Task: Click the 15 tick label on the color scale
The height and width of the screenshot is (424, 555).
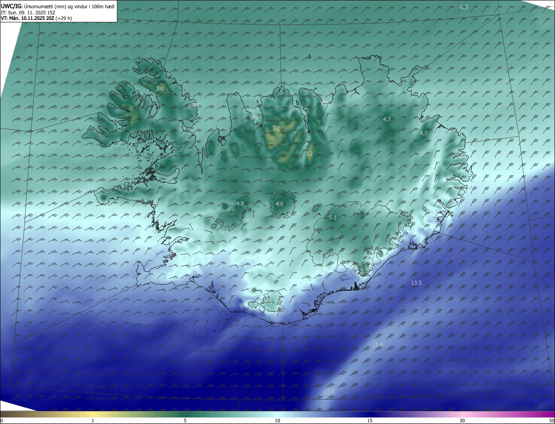Action: [x=370, y=421]
